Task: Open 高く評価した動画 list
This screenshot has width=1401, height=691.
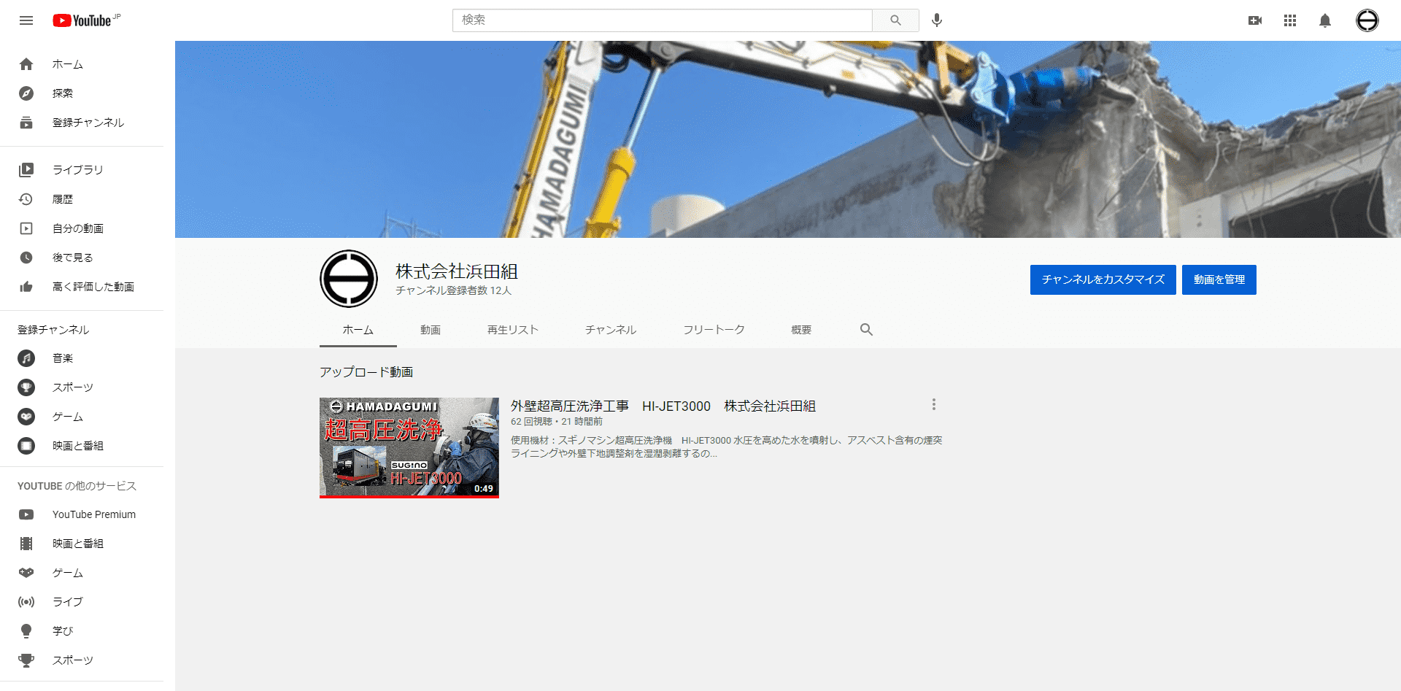Action: pyautogui.click(x=82, y=287)
